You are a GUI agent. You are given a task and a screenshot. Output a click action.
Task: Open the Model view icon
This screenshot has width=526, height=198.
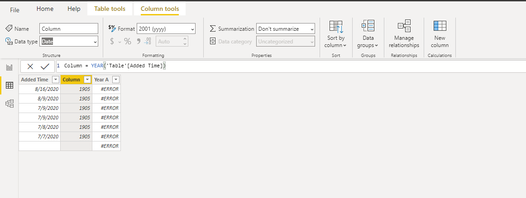click(10, 104)
